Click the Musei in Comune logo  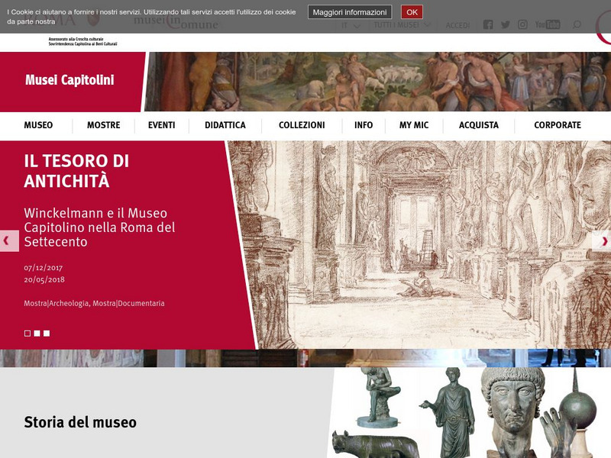coord(176,22)
